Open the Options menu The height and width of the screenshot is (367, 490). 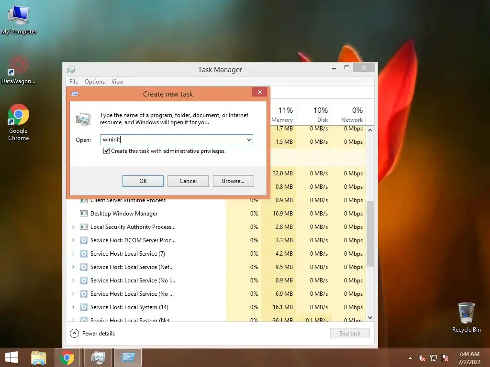[95, 81]
